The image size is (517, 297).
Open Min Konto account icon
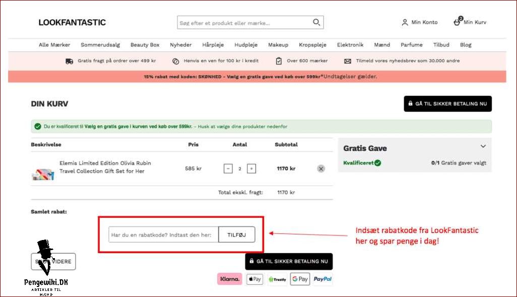coord(405,23)
